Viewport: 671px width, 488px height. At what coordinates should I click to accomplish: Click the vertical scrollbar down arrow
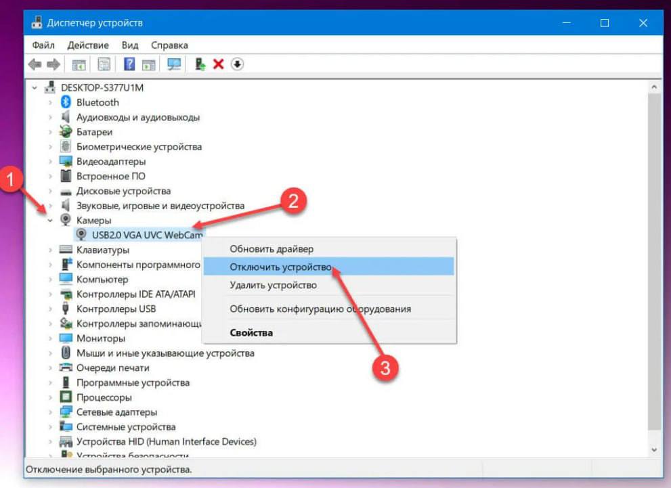(654, 449)
